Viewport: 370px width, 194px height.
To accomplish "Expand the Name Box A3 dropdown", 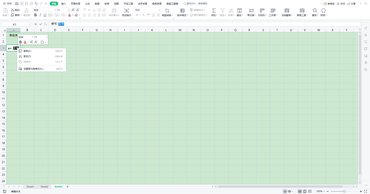I will [x=29, y=24].
